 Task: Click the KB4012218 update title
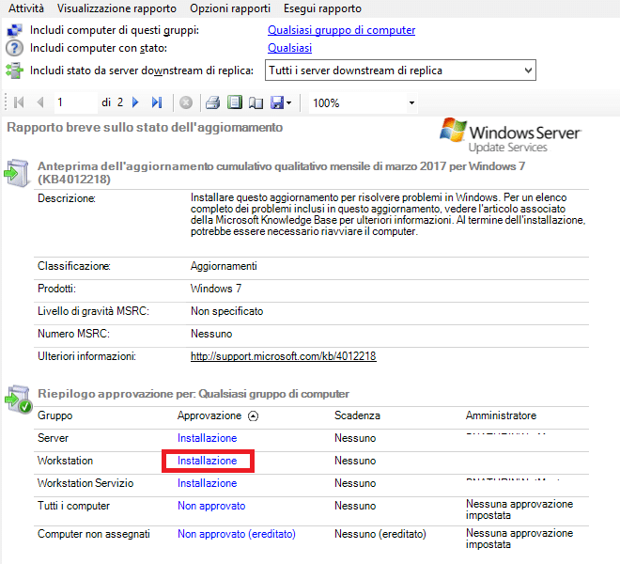tap(281, 173)
